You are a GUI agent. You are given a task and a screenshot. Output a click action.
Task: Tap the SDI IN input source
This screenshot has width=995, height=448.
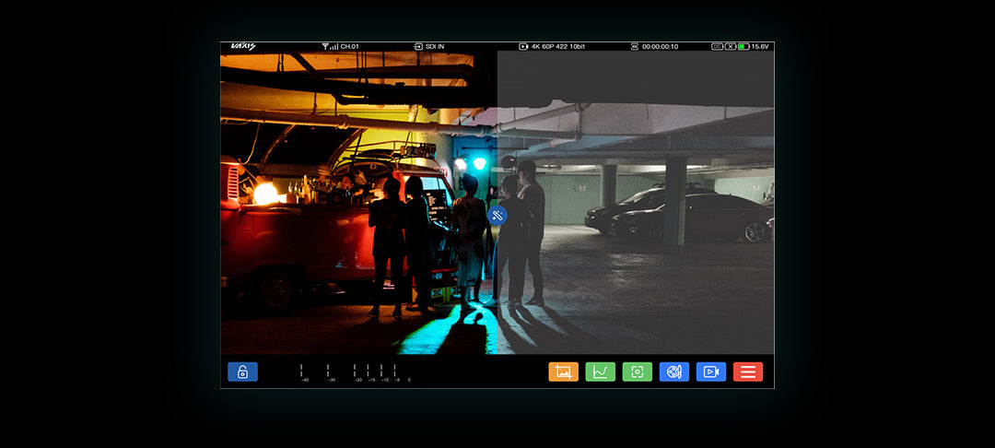pos(433,46)
